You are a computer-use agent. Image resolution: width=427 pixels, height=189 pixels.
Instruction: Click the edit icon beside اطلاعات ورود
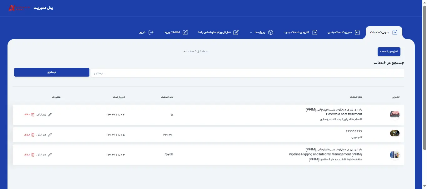(x=185, y=32)
